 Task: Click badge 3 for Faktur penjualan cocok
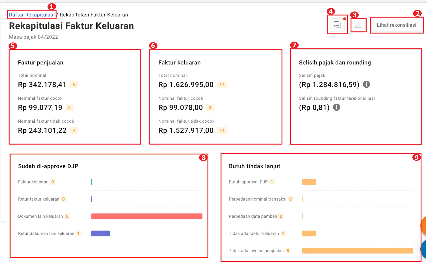69,108
